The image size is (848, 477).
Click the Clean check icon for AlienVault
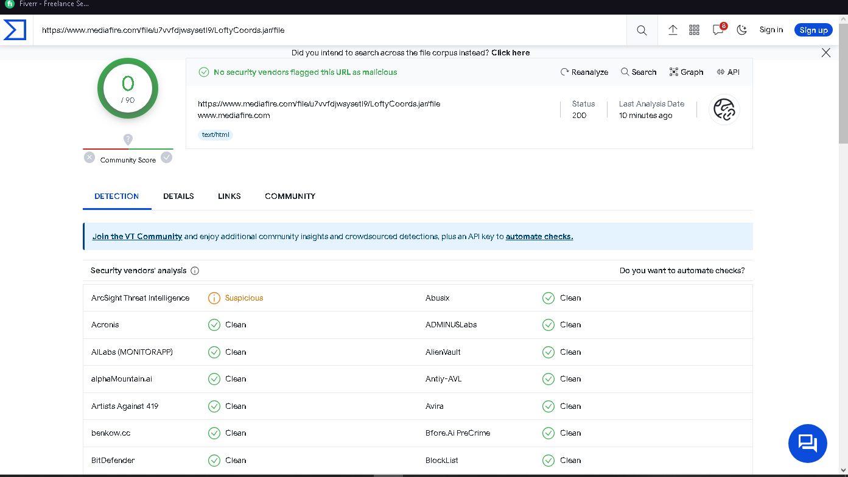pyautogui.click(x=548, y=352)
